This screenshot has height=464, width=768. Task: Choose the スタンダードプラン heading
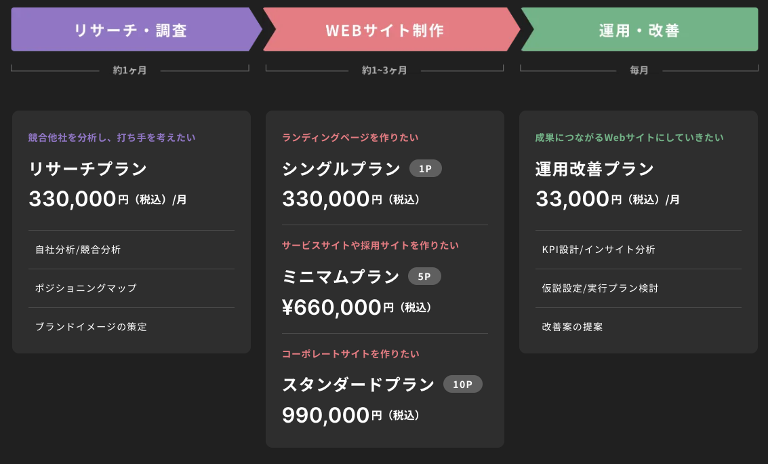(359, 385)
